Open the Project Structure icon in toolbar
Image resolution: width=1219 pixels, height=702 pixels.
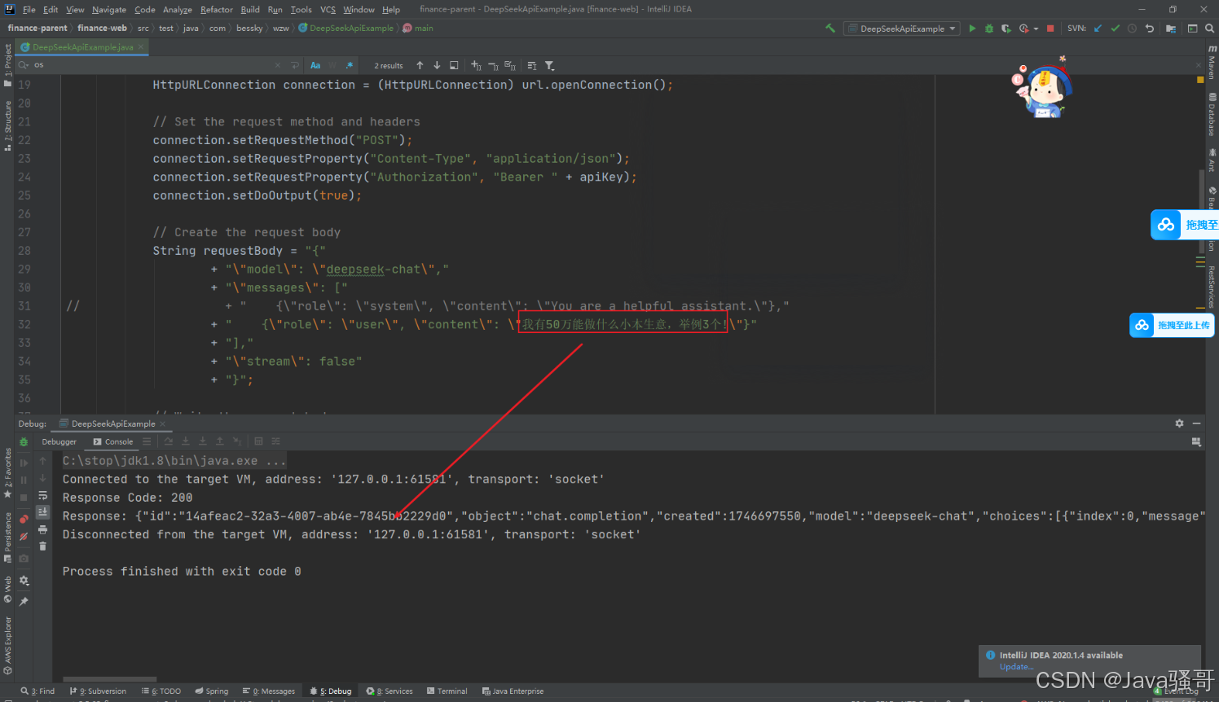(x=1171, y=28)
